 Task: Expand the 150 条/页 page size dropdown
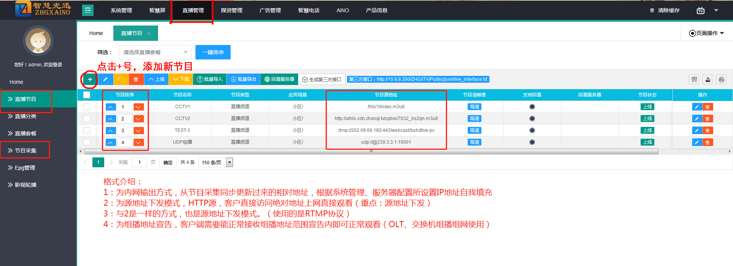[x=229, y=162]
